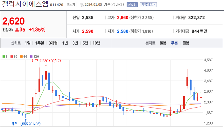Click the 1,288 y-axis label

[208, 123]
